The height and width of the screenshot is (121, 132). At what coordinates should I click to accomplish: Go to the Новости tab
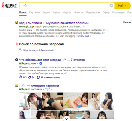click(x=79, y=12)
